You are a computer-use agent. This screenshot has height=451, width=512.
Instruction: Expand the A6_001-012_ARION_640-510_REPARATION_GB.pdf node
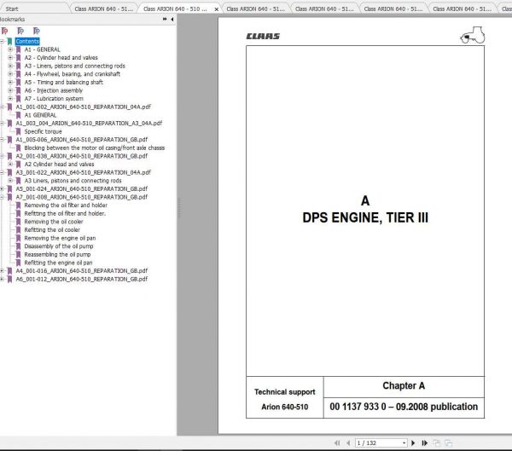click(2, 279)
